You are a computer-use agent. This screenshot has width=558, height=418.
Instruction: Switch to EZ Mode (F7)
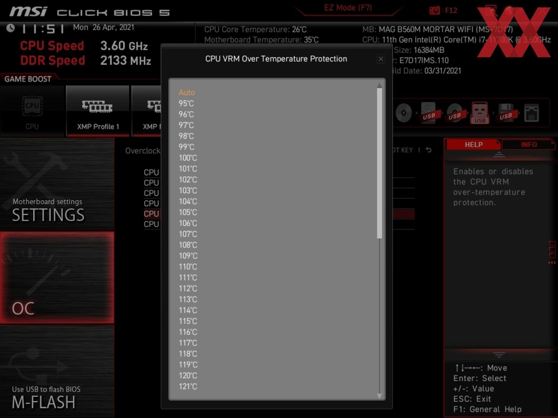[x=348, y=7]
